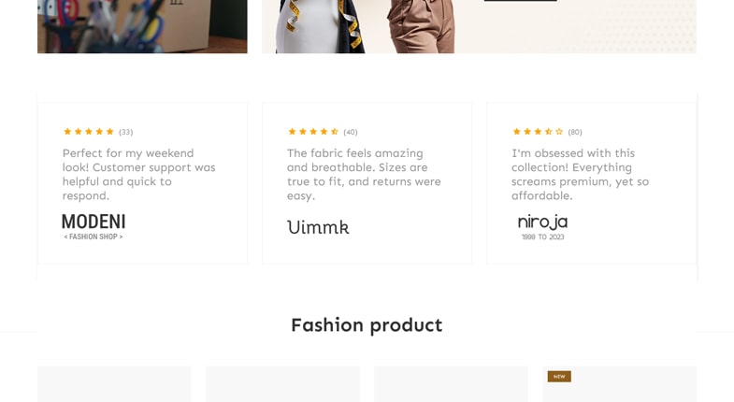Click the five-star rating in the first review

(x=89, y=132)
